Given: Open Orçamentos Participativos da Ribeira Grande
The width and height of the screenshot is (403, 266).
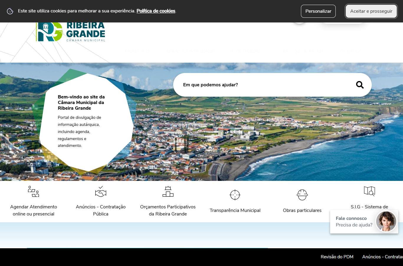Looking at the screenshot, I should 168,210.
